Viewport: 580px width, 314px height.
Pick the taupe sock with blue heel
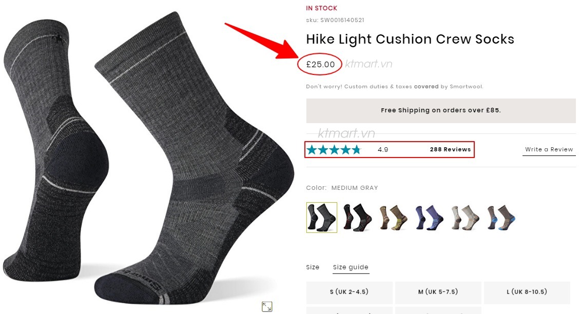500,217
